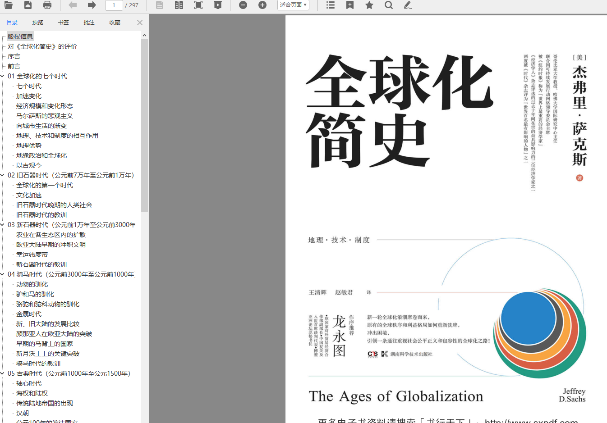Jump to 动物的驯化 section

coord(32,284)
